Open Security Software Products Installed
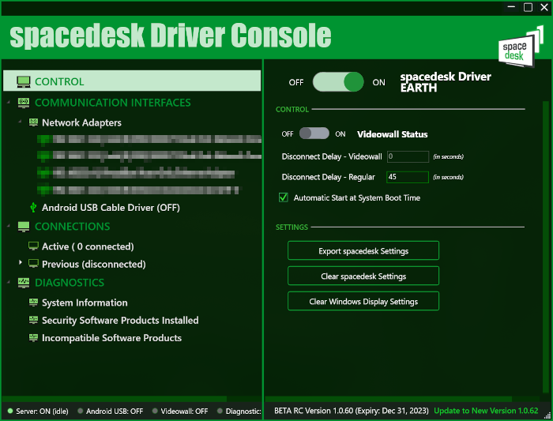 120,320
